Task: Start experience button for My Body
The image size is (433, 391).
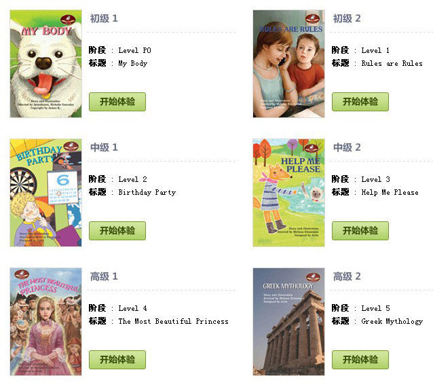Action: coord(117,102)
